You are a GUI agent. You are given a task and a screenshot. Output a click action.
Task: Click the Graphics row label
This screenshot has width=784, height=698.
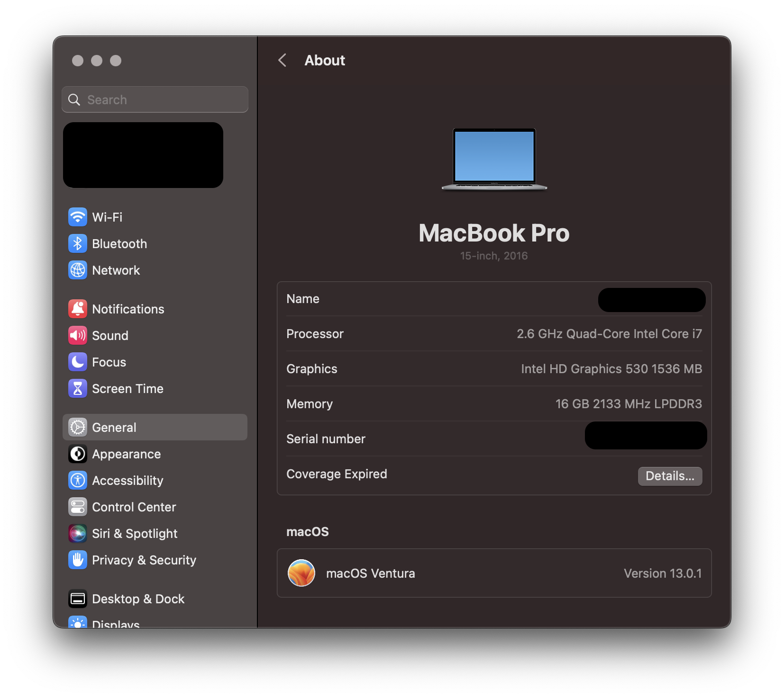point(312,369)
